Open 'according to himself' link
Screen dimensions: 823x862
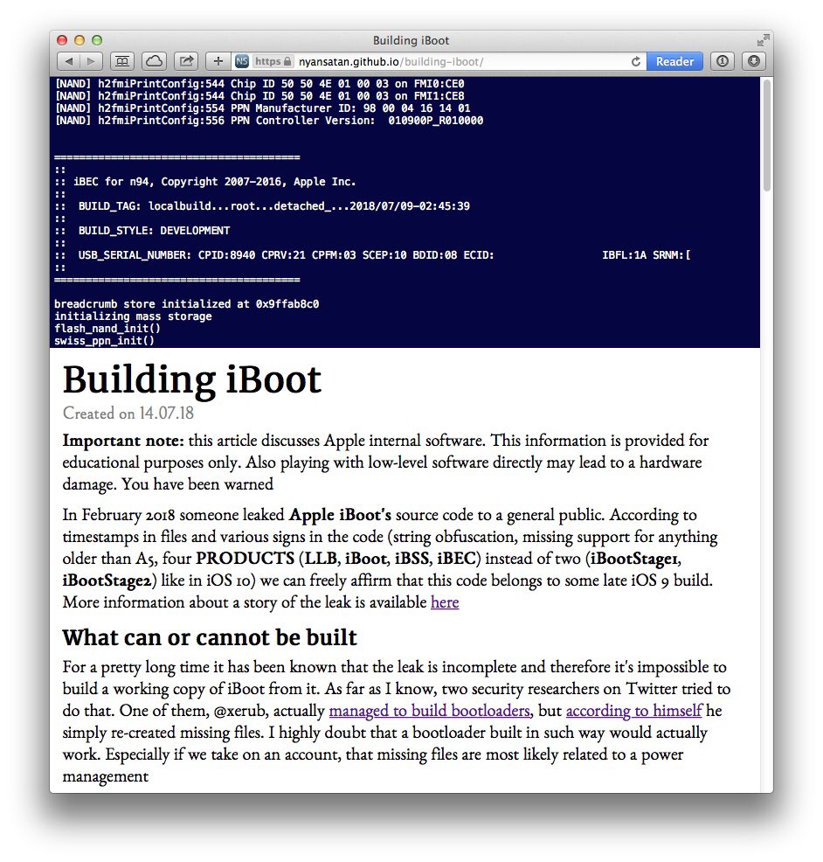click(x=634, y=711)
